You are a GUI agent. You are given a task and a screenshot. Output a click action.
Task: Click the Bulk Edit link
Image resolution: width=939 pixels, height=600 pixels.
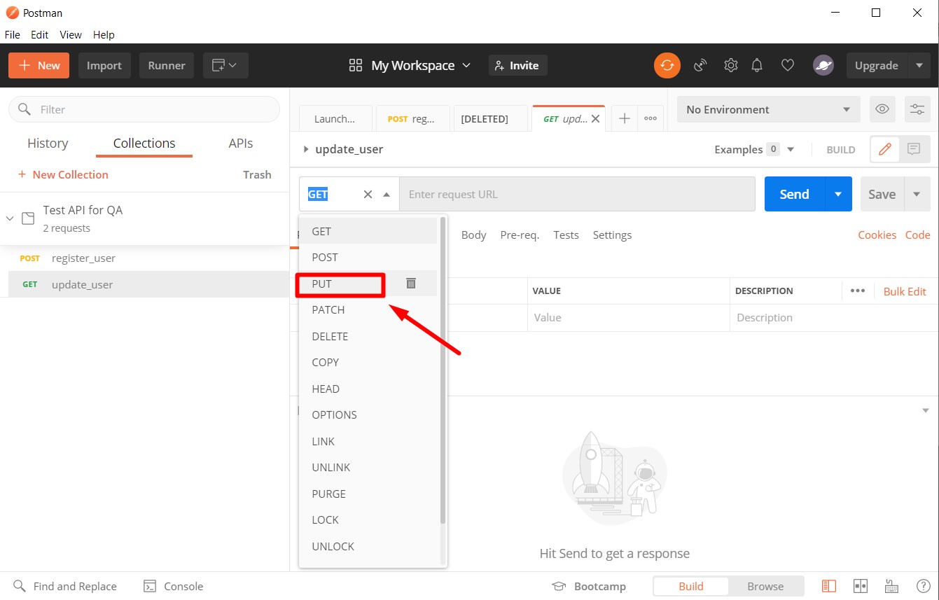coord(904,291)
